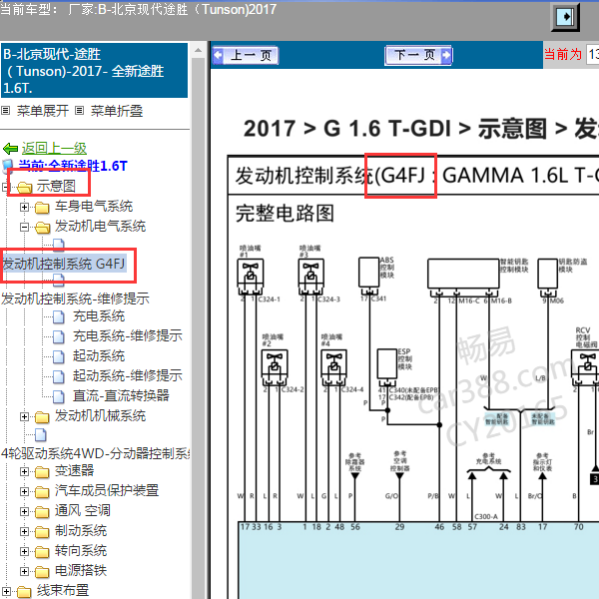Screen dimensions: 599x599
Task: Expand the 发动机机械系统 node
Action: (24, 416)
